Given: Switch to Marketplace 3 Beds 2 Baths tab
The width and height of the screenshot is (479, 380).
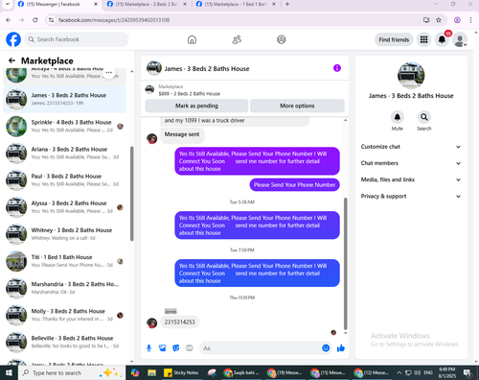Looking at the screenshot, I should coord(147,4).
